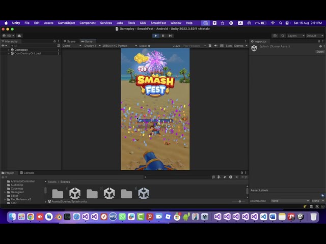326x244 pixels.
Task: Toggle frame debugger bug icon
Action: (210, 46)
